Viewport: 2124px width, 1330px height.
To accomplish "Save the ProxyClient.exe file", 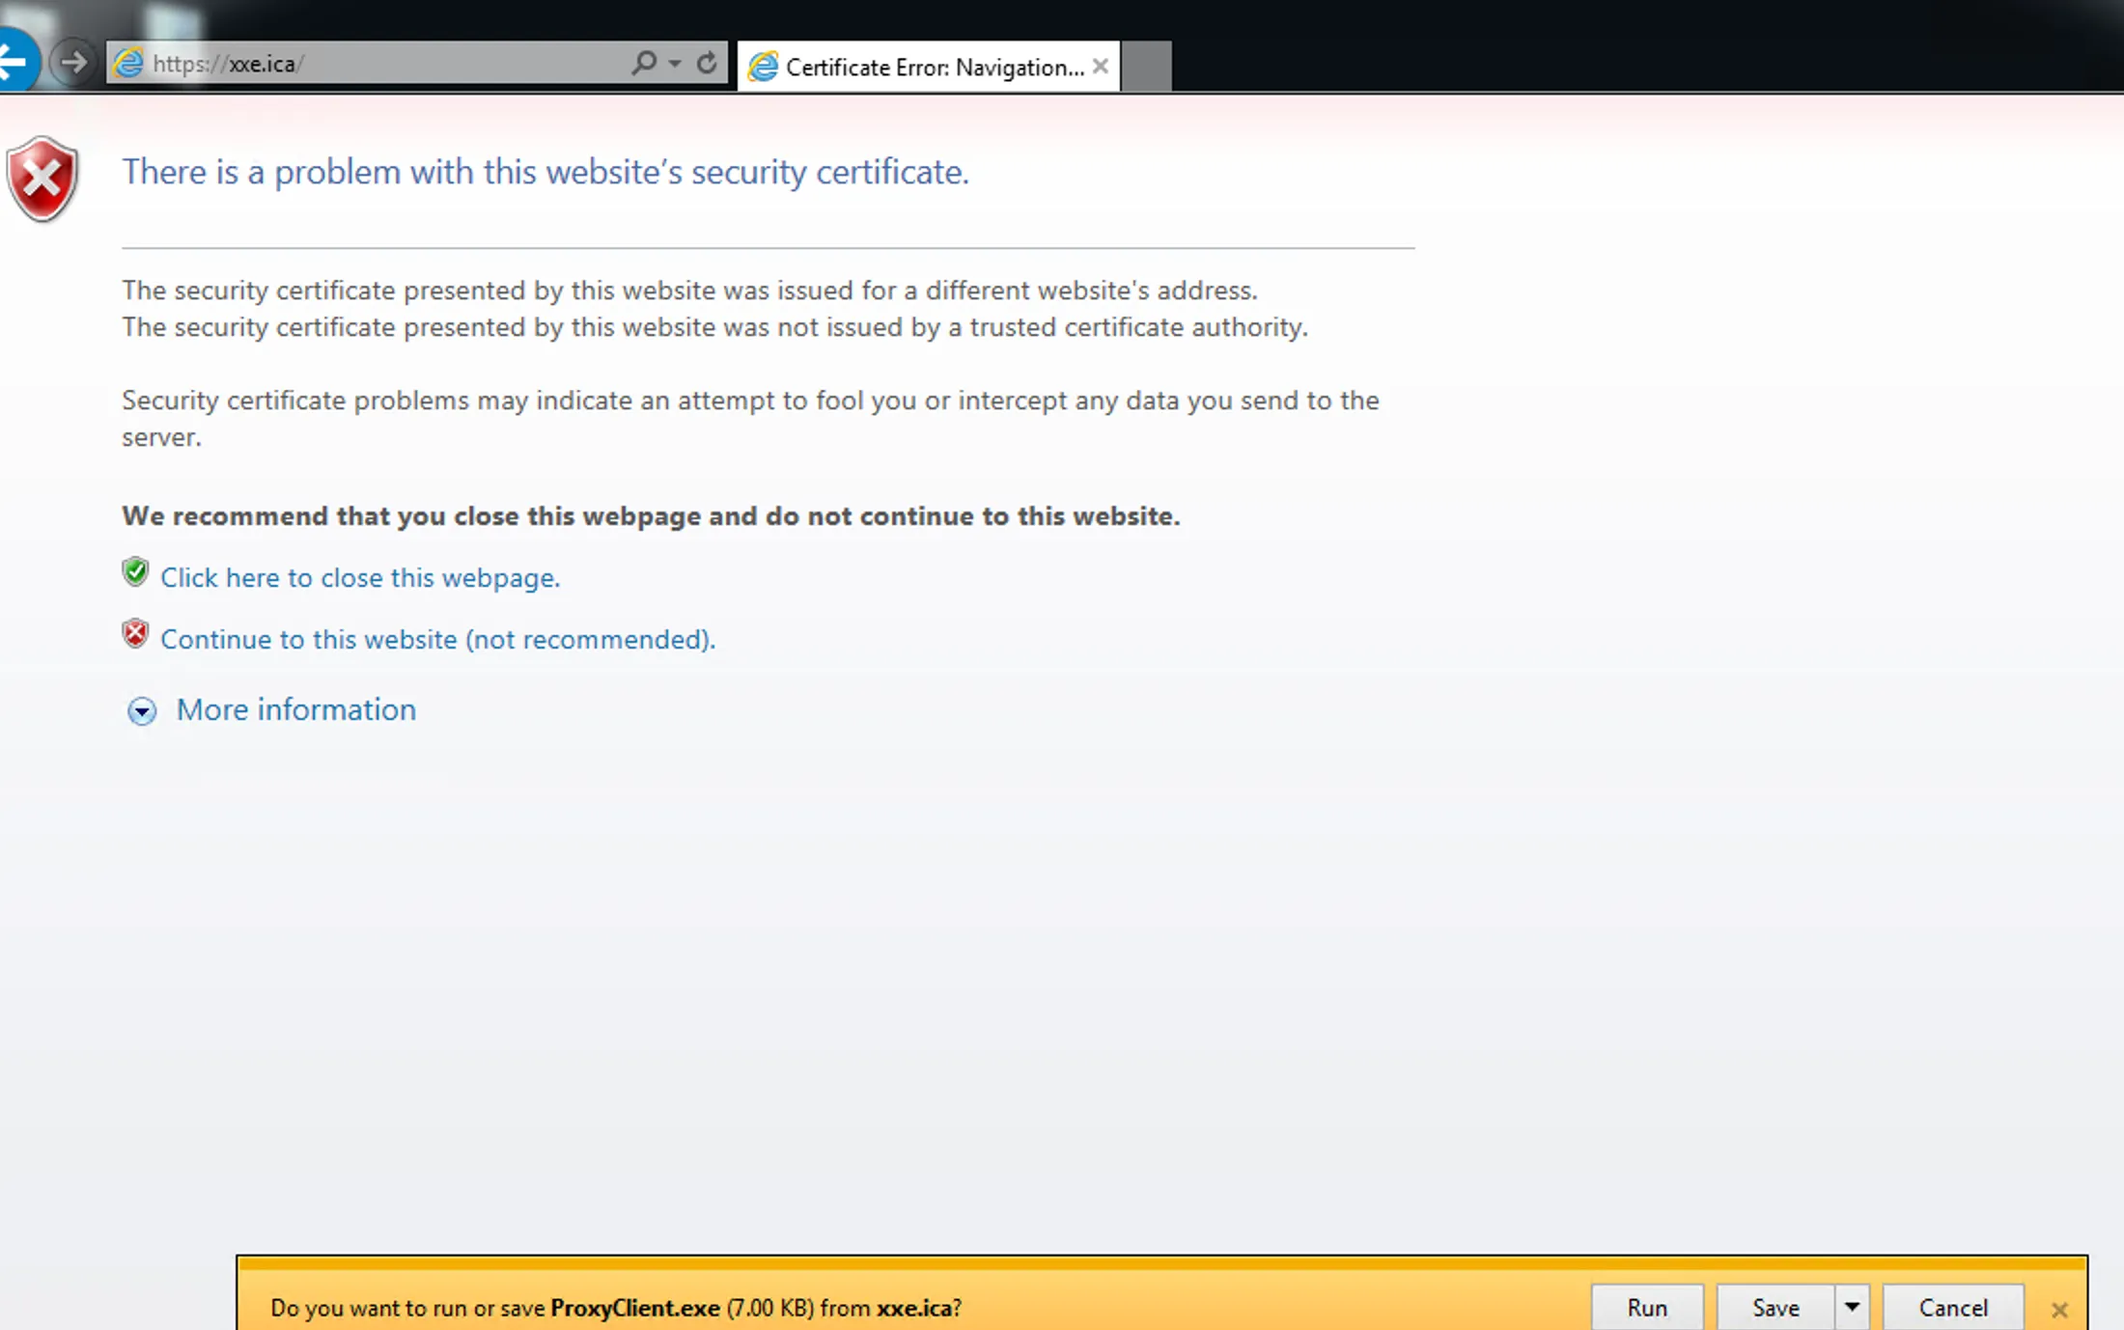I will coord(1775,1307).
